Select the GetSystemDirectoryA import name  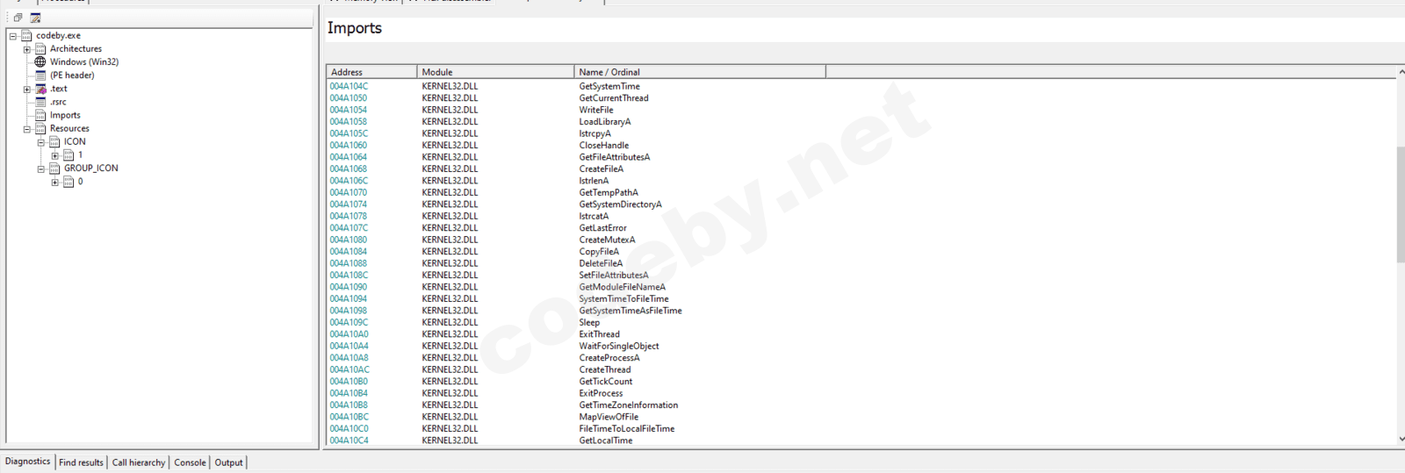point(621,204)
